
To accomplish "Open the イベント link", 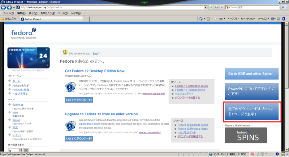I will tap(17, 135).
